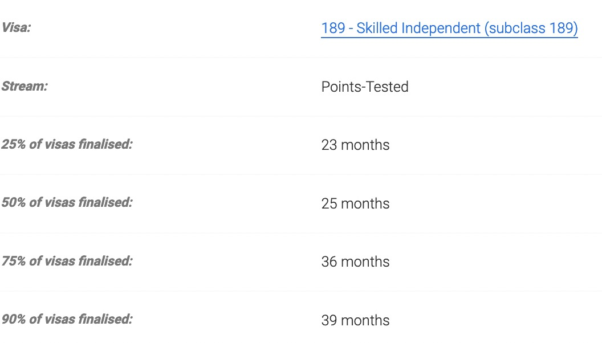
Task: Click the number "39" in the 90% row
Action: click(329, 320)
